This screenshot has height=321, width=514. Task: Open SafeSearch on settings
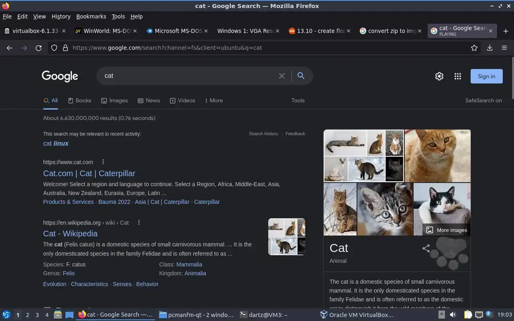(483, 101)
